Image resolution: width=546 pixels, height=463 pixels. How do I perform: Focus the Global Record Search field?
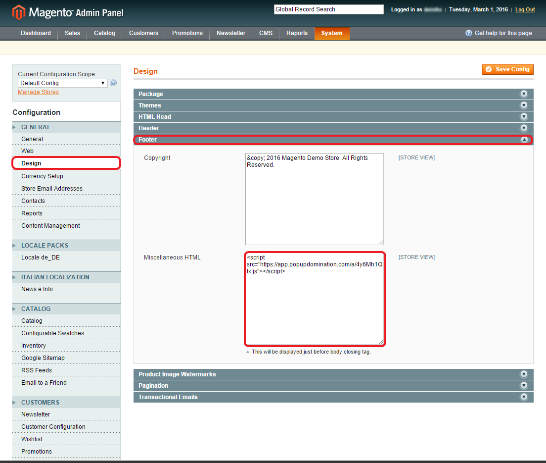[329, 9]
